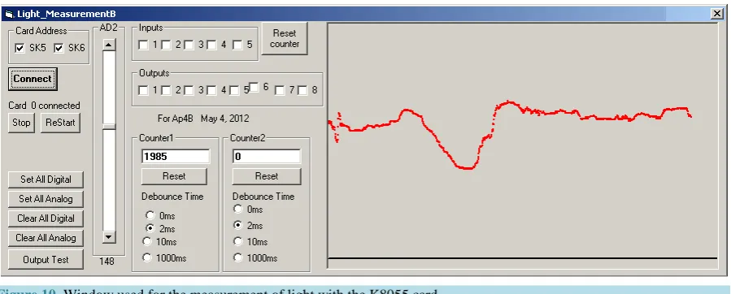Viewport: 731px width, 294px height.
Task: Check Inputs checkbox 4
Action: click(211, 45)
